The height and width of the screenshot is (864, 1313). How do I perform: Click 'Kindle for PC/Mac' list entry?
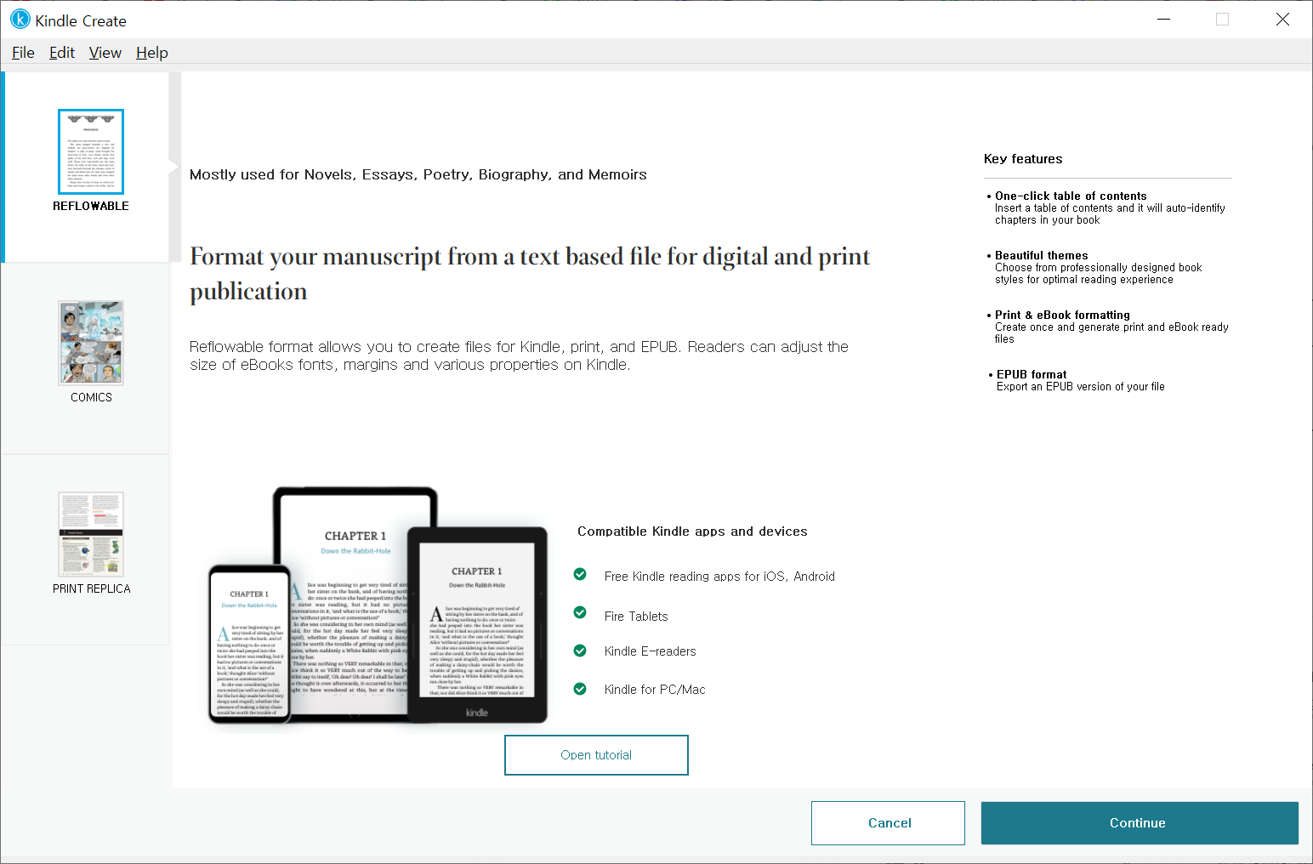[x=655, y=690]
